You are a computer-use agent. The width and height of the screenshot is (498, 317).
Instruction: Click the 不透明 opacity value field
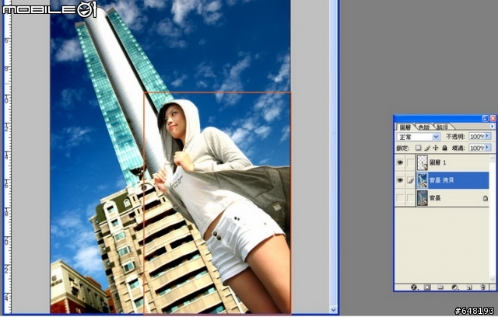(477, 136)
